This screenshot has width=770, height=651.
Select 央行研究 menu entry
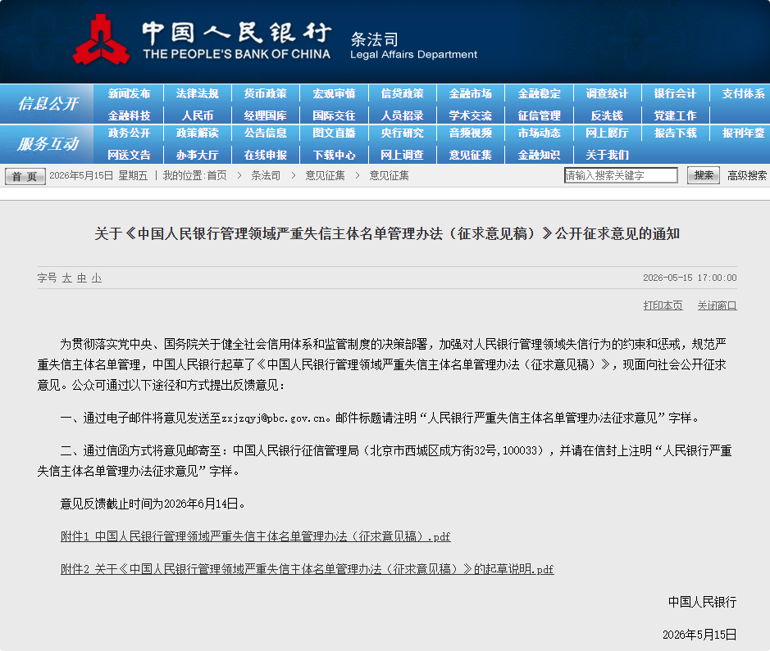click(x=402, y=133)
